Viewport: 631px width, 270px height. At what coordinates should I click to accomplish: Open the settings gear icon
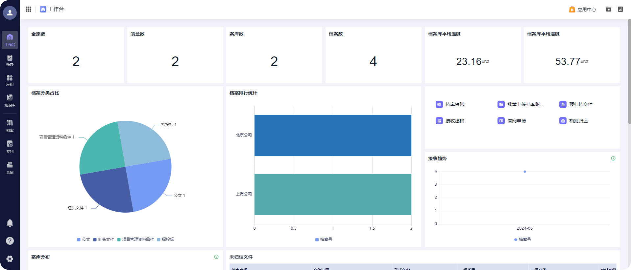pyautogui.click(x=10, y=259)
